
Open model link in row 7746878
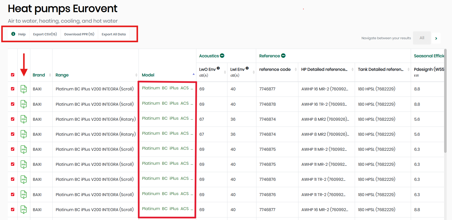(x=167, y=103)
